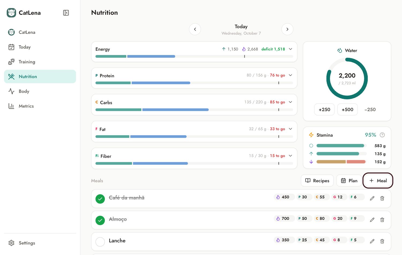Go to the Today page
The image size is (402, 255).
(40, 47)
